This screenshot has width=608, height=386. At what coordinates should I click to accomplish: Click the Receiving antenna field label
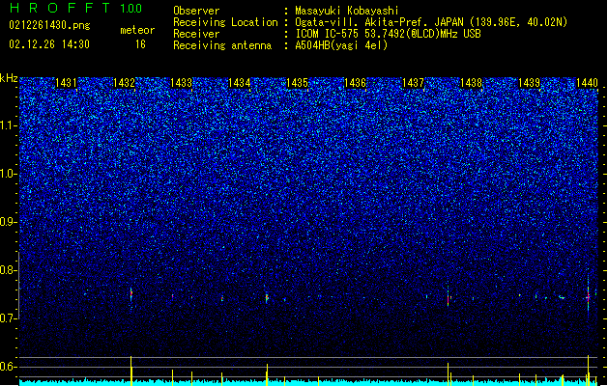[222, 45]
